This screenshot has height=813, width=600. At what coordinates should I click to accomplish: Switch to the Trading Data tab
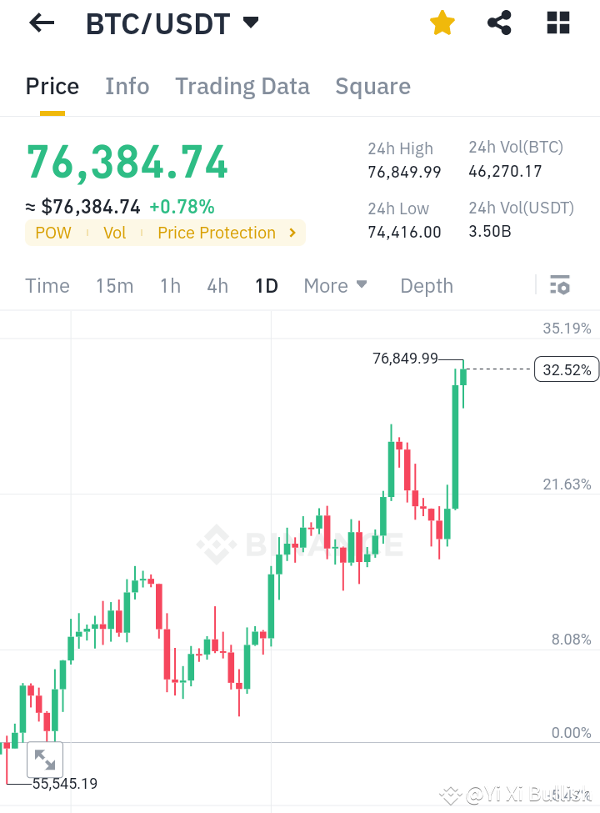(x=242, y=86)
